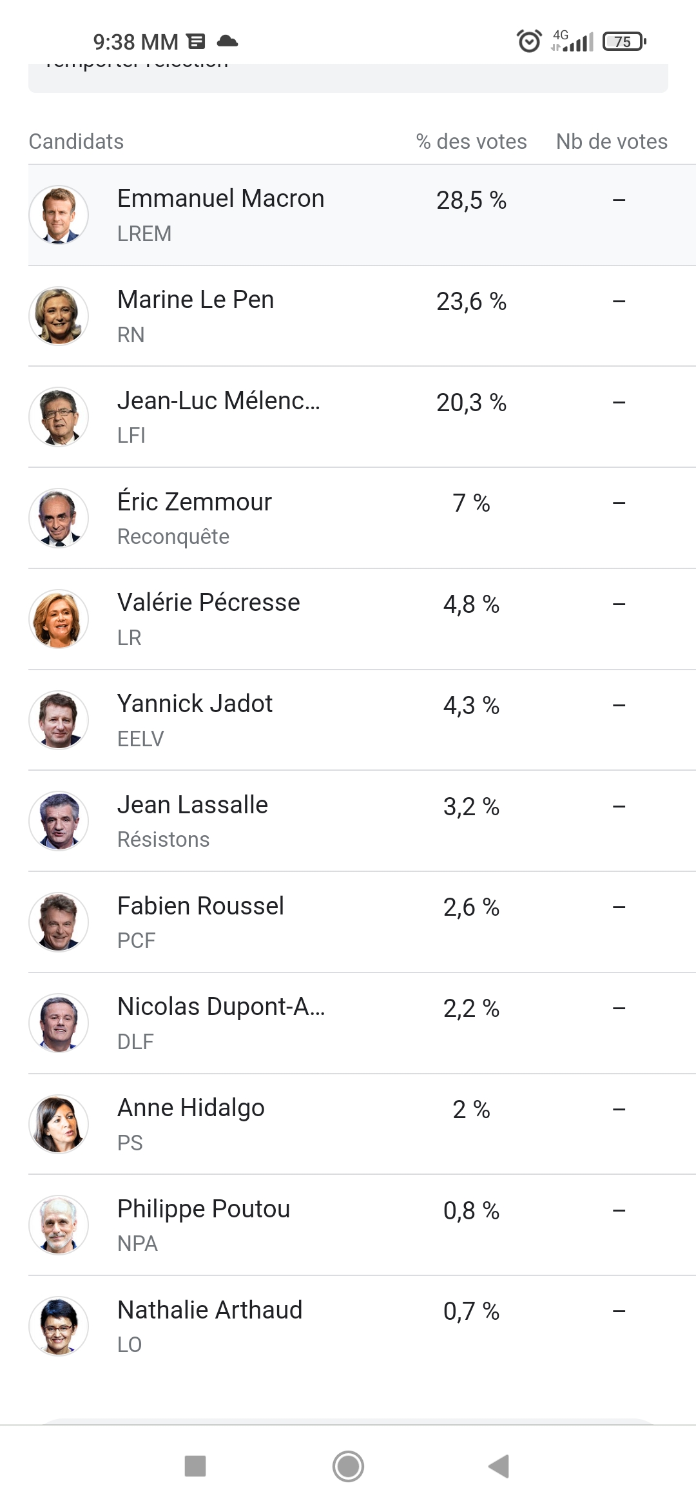Tap Anne Hidalgo's portrait thumbnail
This screenshot has width=696, height=1508.
59,1124
